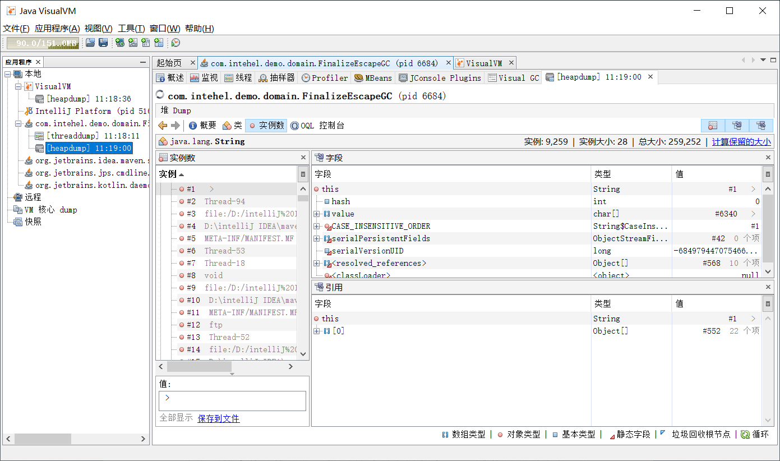
Task: Click the Add Application Snapshot toolbar icon
Action: coord(159,43)
